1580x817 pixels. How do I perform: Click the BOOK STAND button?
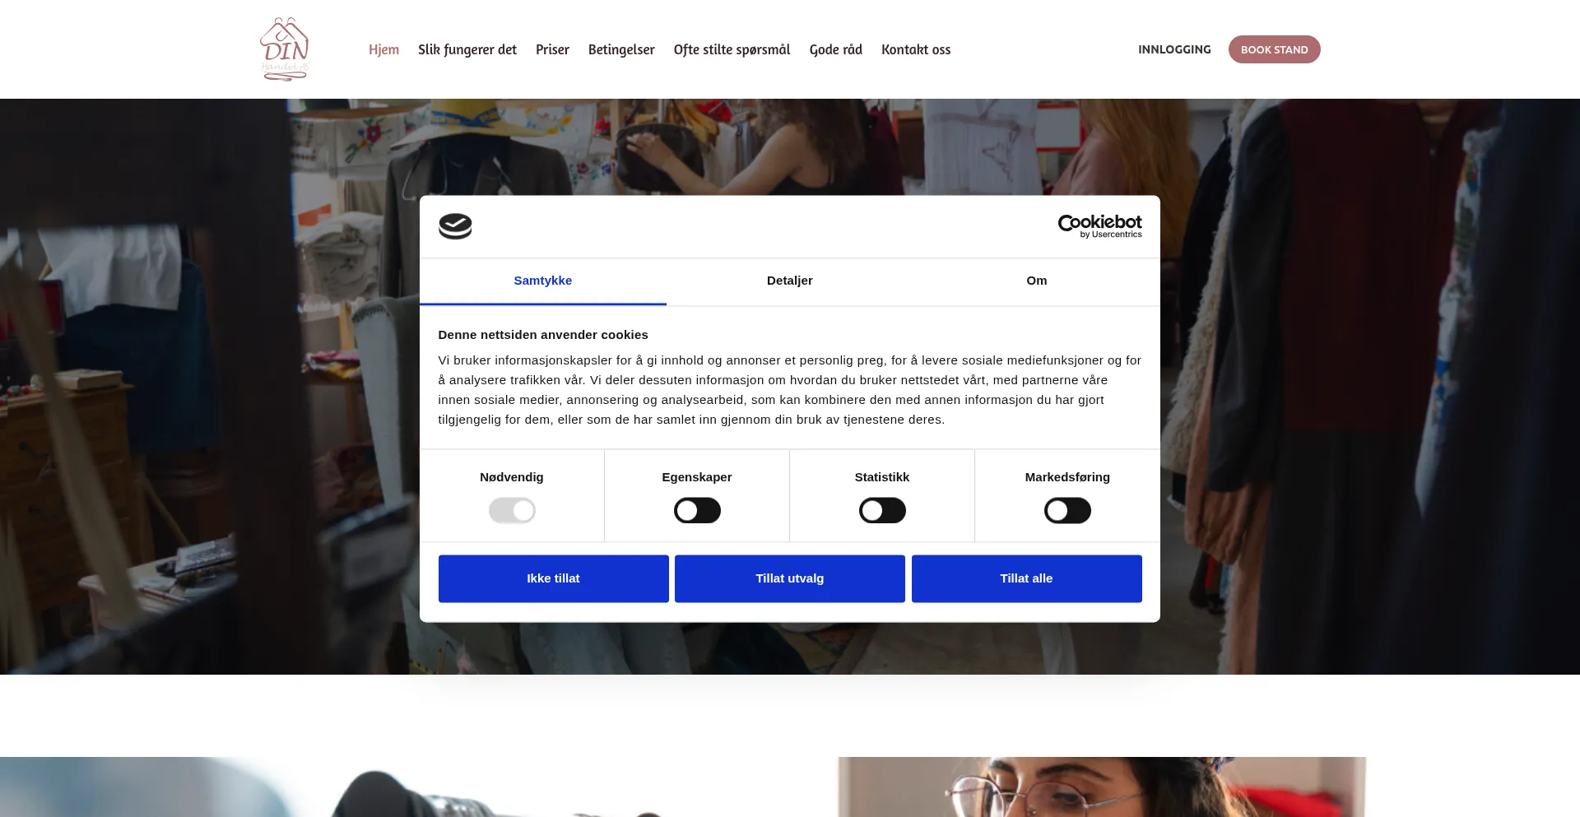pyautogui.click(x=1274, y=49)
